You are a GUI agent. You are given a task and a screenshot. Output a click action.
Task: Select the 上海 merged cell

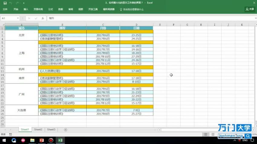click(21, 53)
